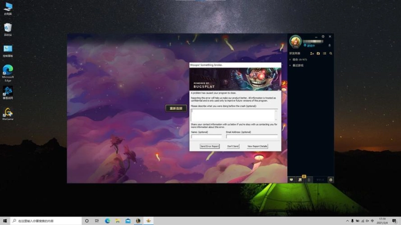Image resolution: width=401 pixels, height=225 pixels.
Task: Open the Recycle Bin desktop icon
Action: point(8,30)
